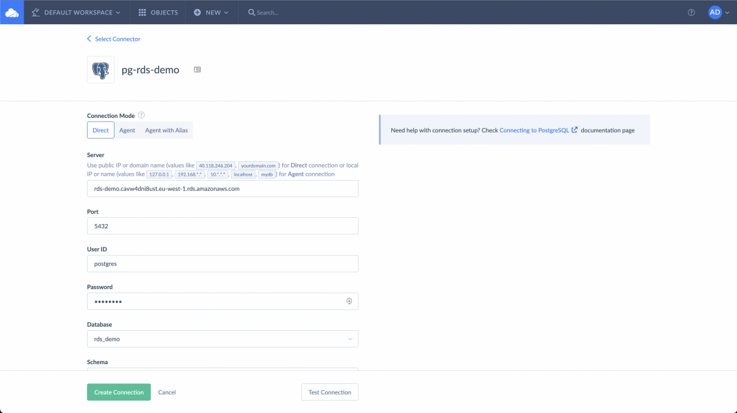Image resolution: width=737 pixels, height=413 pixels.
Task: Select the Direct connection mode tab
Action: [100, 130]
